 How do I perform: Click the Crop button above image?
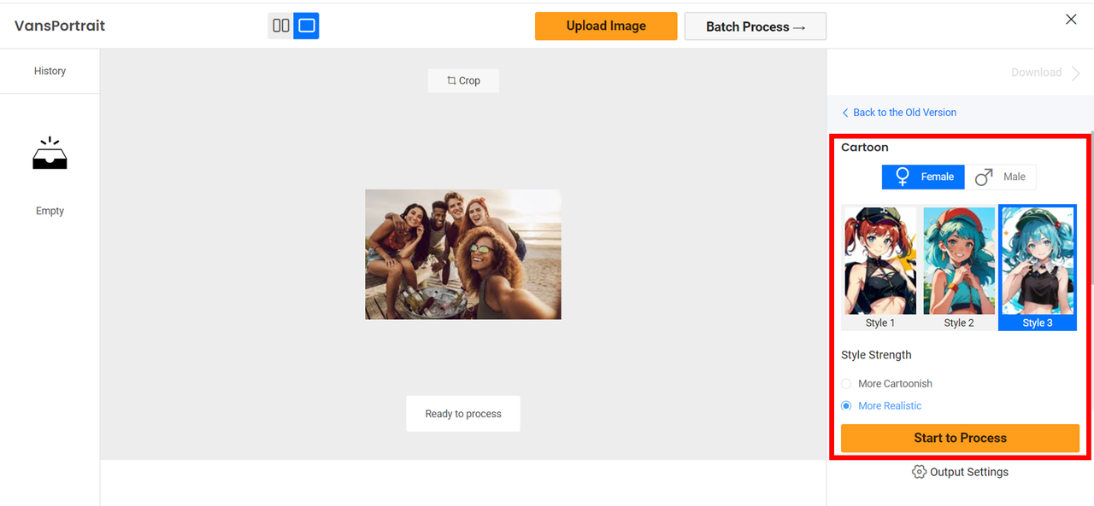pos(463,80)
